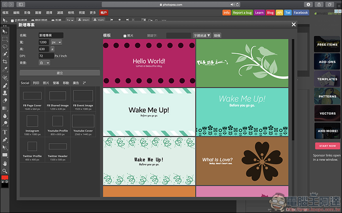Choose the Hello World! template thumbnail
This screenshot has height=213, width=342.
149,63
